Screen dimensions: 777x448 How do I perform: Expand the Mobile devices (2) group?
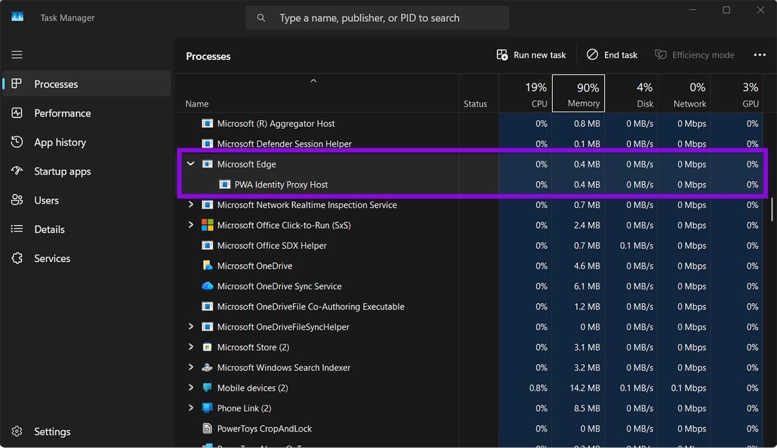point(191,388)
